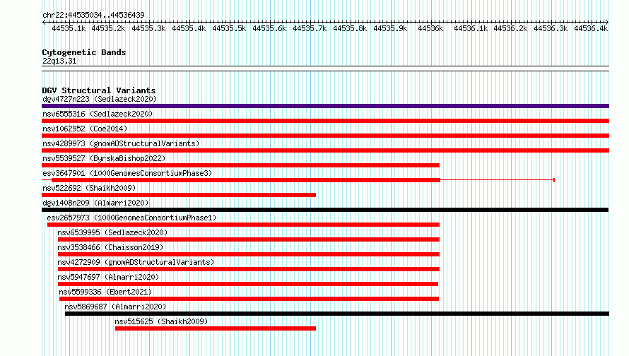The height and width of the screenshot is (356, 629).
Task: Click the right arrow end of the ruler
Action: point(607,22)
